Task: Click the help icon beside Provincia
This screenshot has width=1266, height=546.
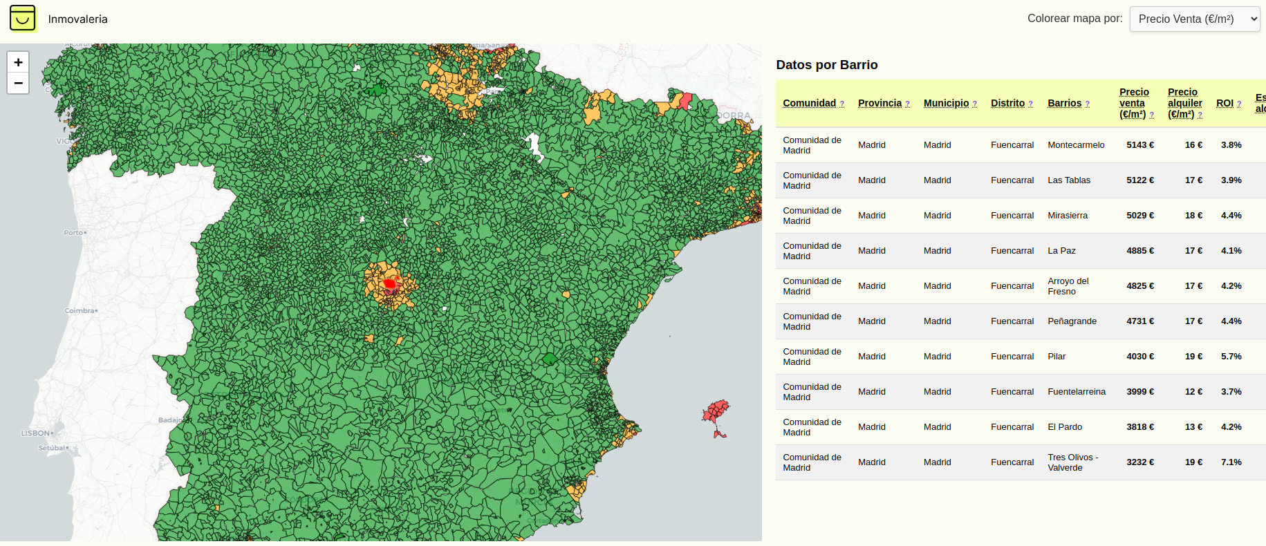Action: click(x=907, y=104)
